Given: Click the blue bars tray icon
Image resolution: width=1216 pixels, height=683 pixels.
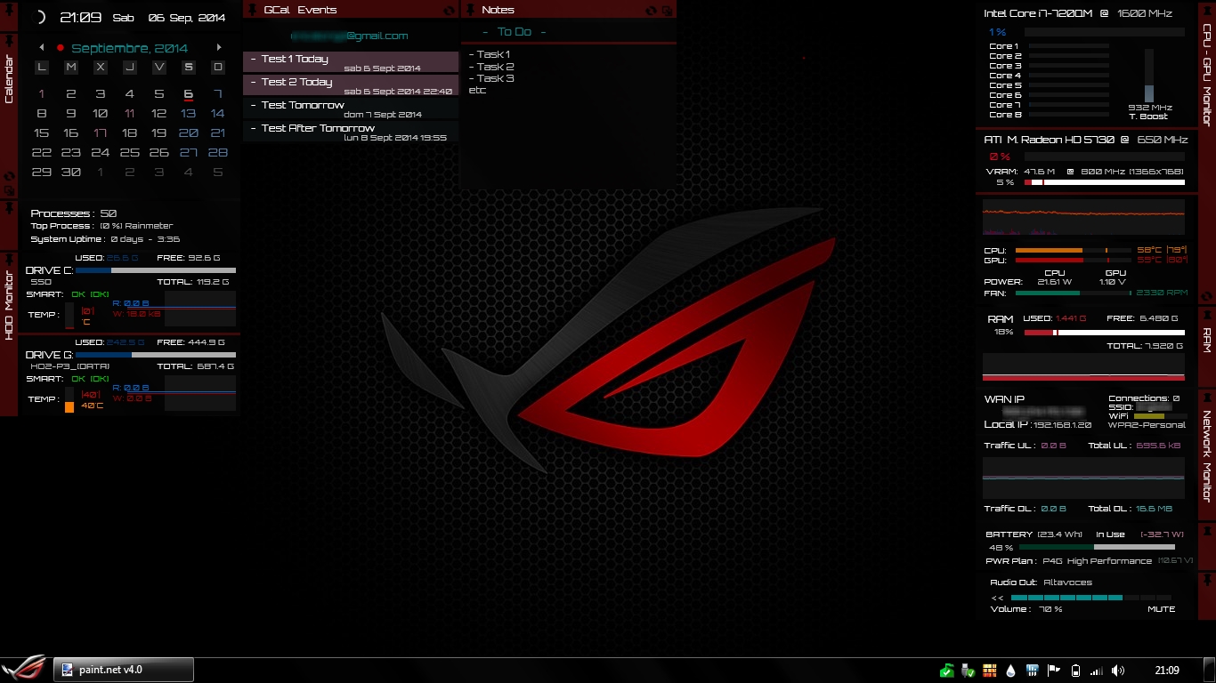Looking at the screenshot, I should (1033, 671).
